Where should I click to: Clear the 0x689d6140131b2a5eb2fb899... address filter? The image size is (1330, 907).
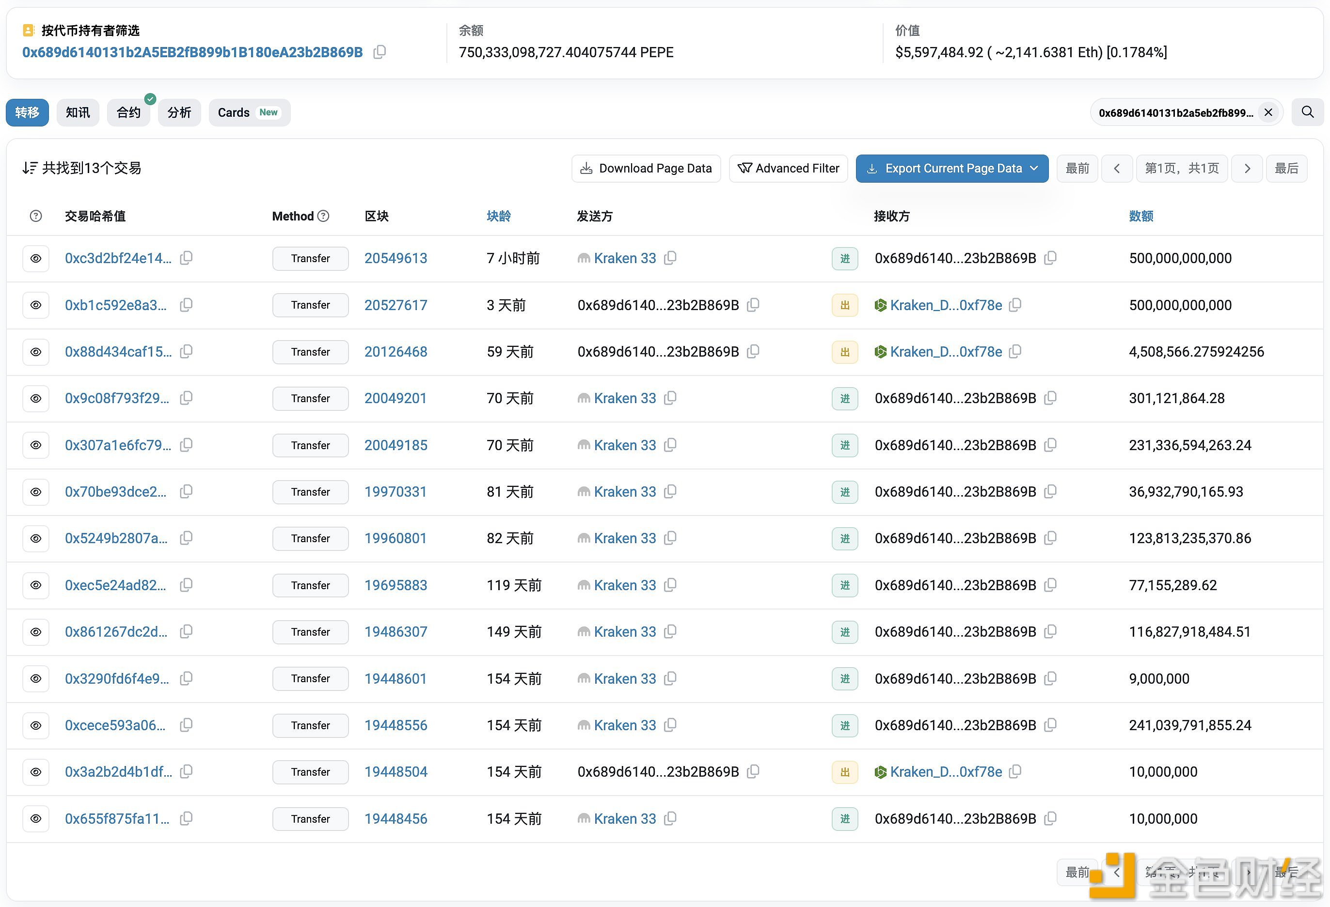(x=1268, y=112)
